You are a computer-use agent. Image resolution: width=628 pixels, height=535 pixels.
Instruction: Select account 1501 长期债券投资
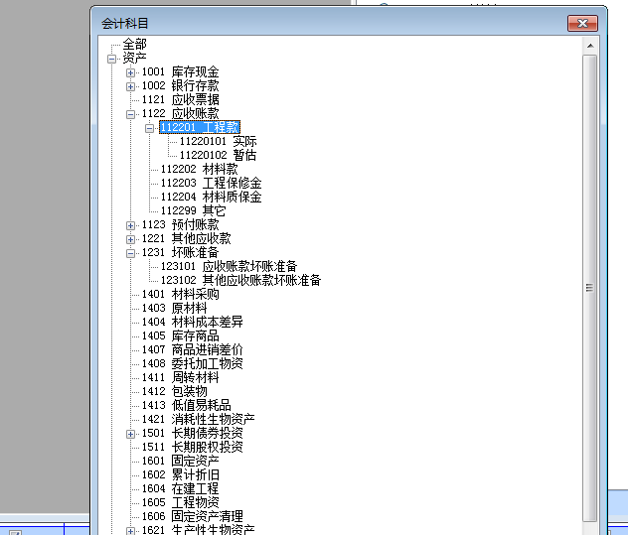pyautogui.click(x=192, y=433)
